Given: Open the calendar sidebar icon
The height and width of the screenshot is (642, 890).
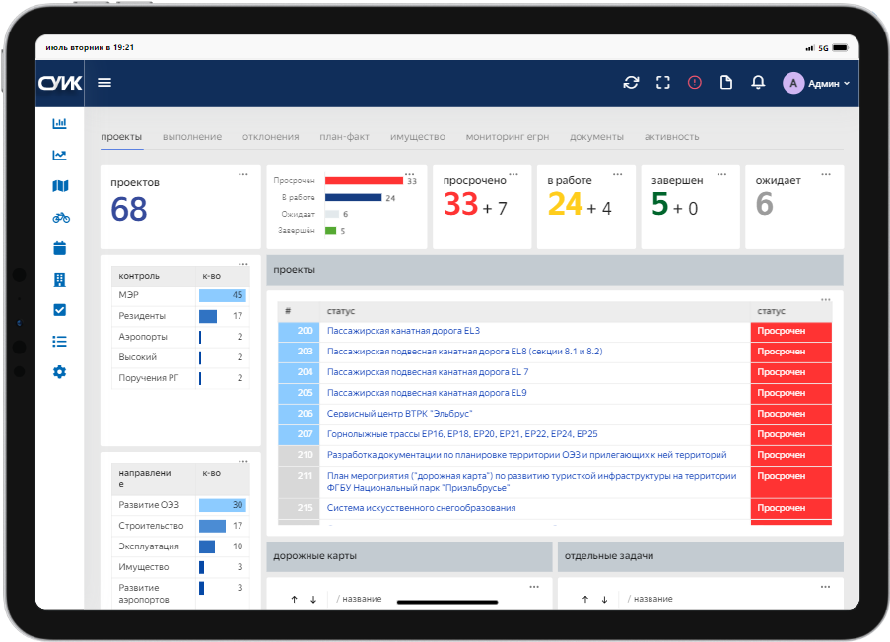Looking at the screenshot, I should [59, 248].
